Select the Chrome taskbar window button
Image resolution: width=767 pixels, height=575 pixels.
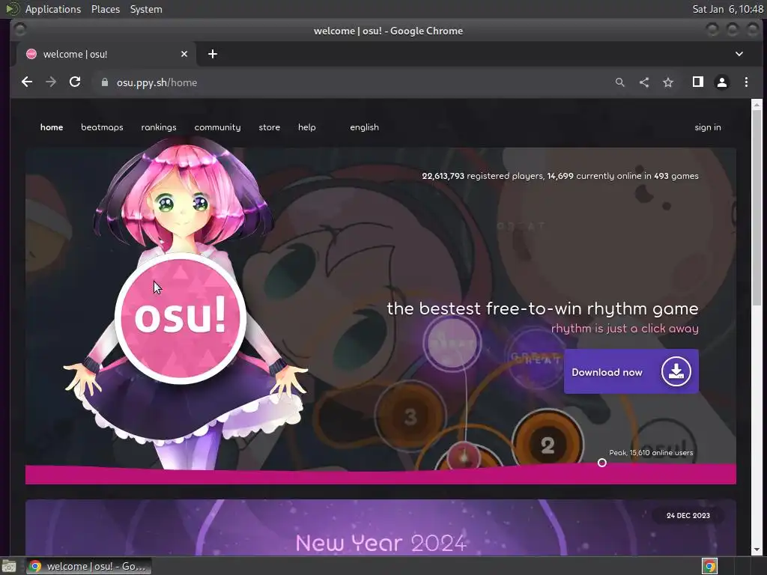point(88,566)
